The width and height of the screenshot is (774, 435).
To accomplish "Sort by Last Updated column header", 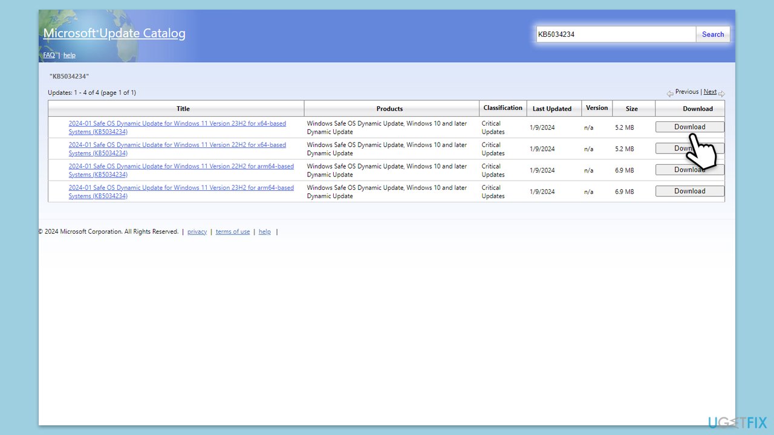I will (x=552, y=109).
